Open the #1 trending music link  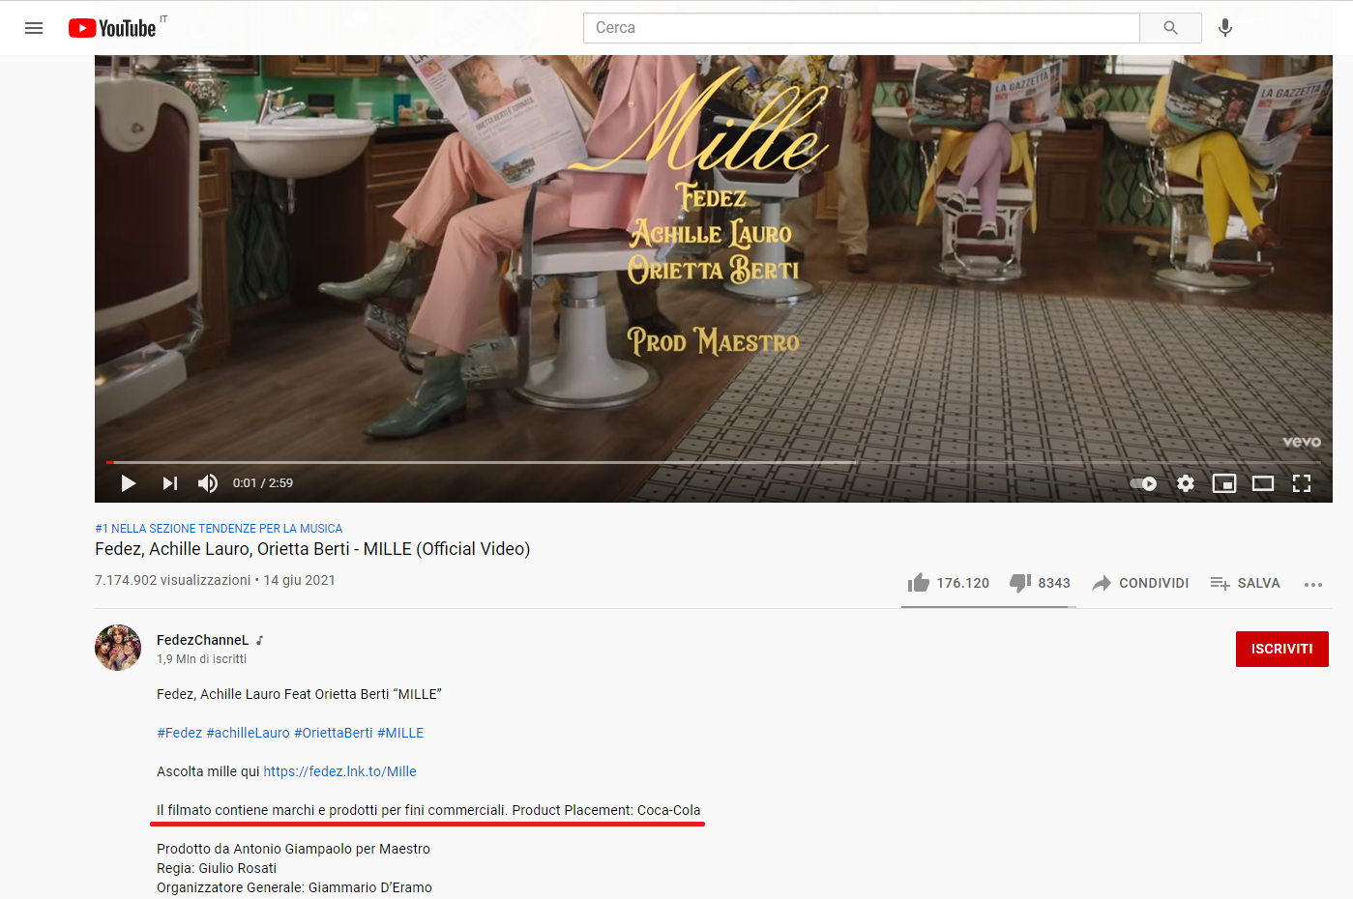(219, 529)
